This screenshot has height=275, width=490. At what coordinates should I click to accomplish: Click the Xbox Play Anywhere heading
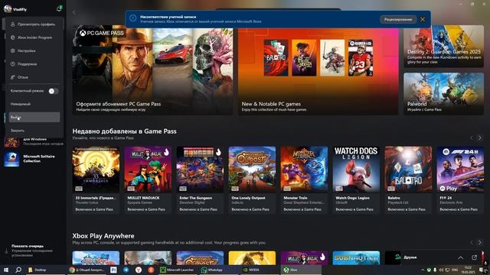point(103,236)
